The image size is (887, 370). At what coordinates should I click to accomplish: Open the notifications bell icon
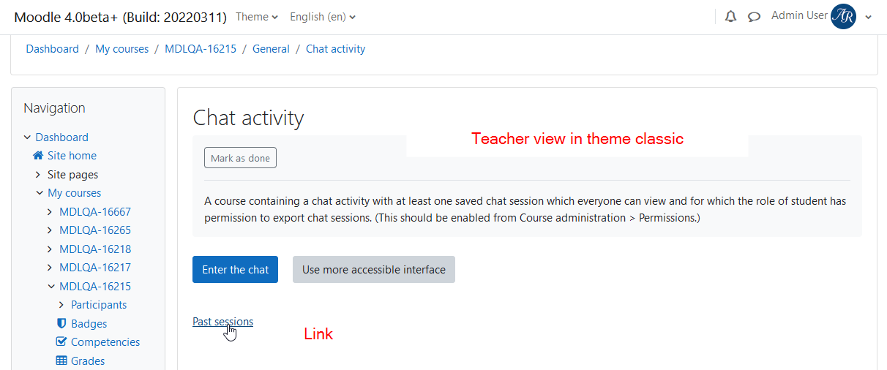[730, 17]
